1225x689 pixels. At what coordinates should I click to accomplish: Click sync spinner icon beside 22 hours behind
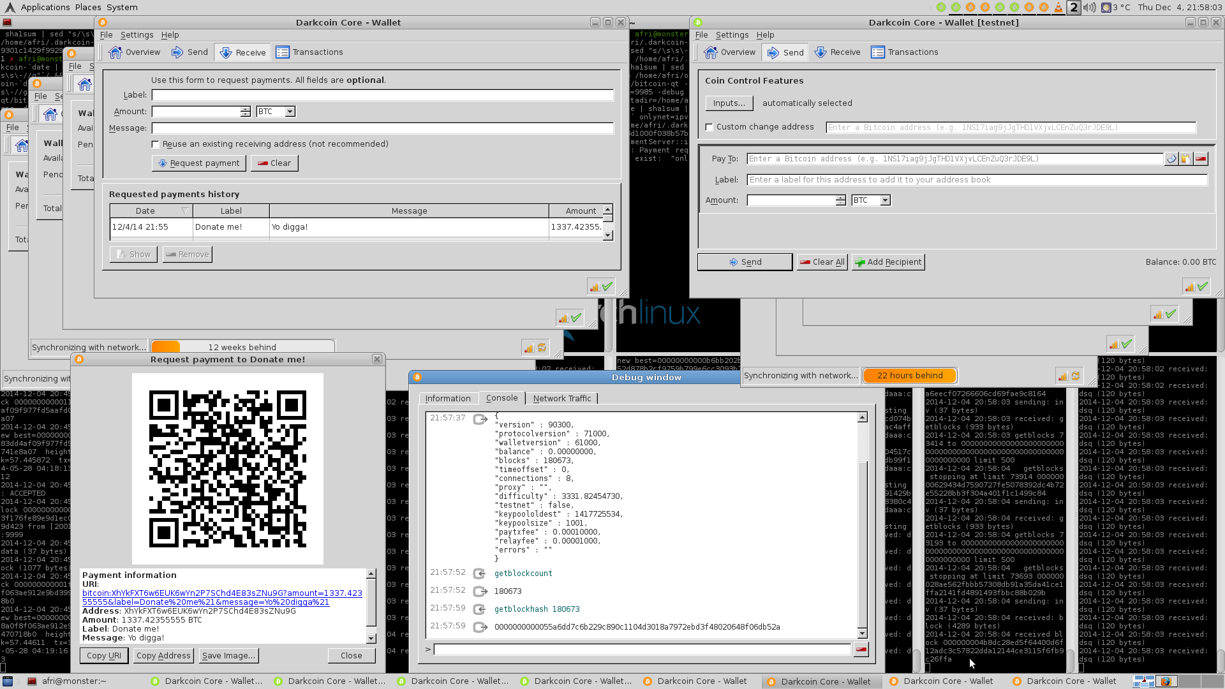[1076, 376]
